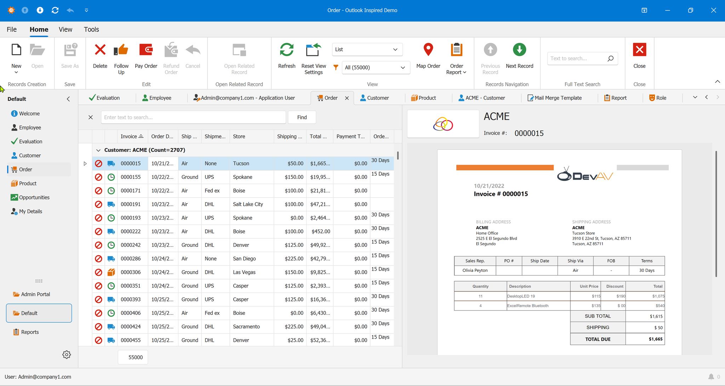Show the open tabs list dropdown
The width and height of the screenshot is (725, 386).
click(695, 97)
